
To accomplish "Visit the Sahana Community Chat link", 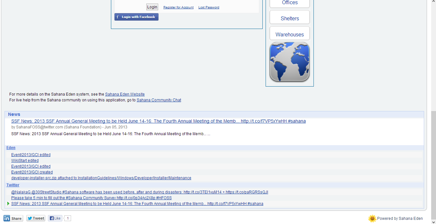I will pyautogui.click(x=159, y=100).
